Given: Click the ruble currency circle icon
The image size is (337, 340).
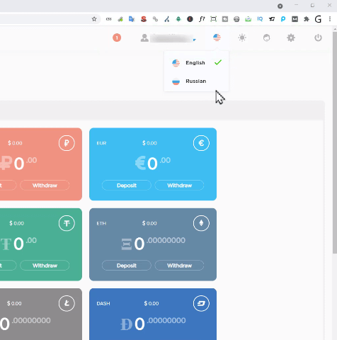Looking at the screenshot, I should pos(67,143).
